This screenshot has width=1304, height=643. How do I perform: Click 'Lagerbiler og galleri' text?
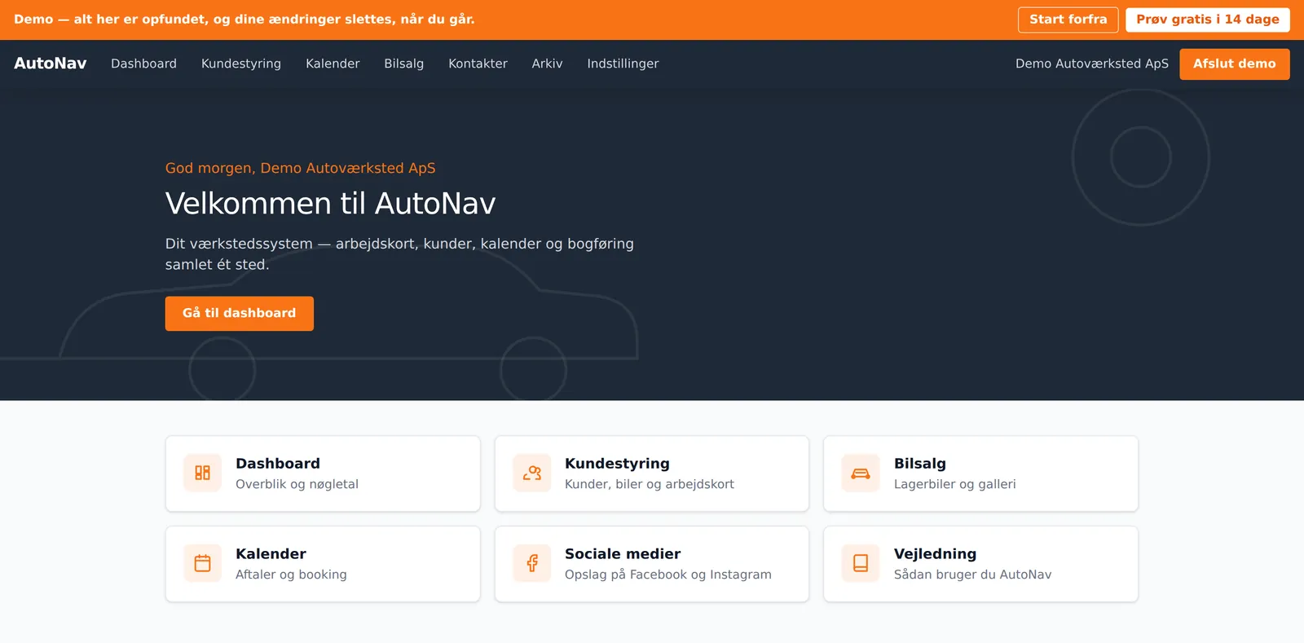955,484
